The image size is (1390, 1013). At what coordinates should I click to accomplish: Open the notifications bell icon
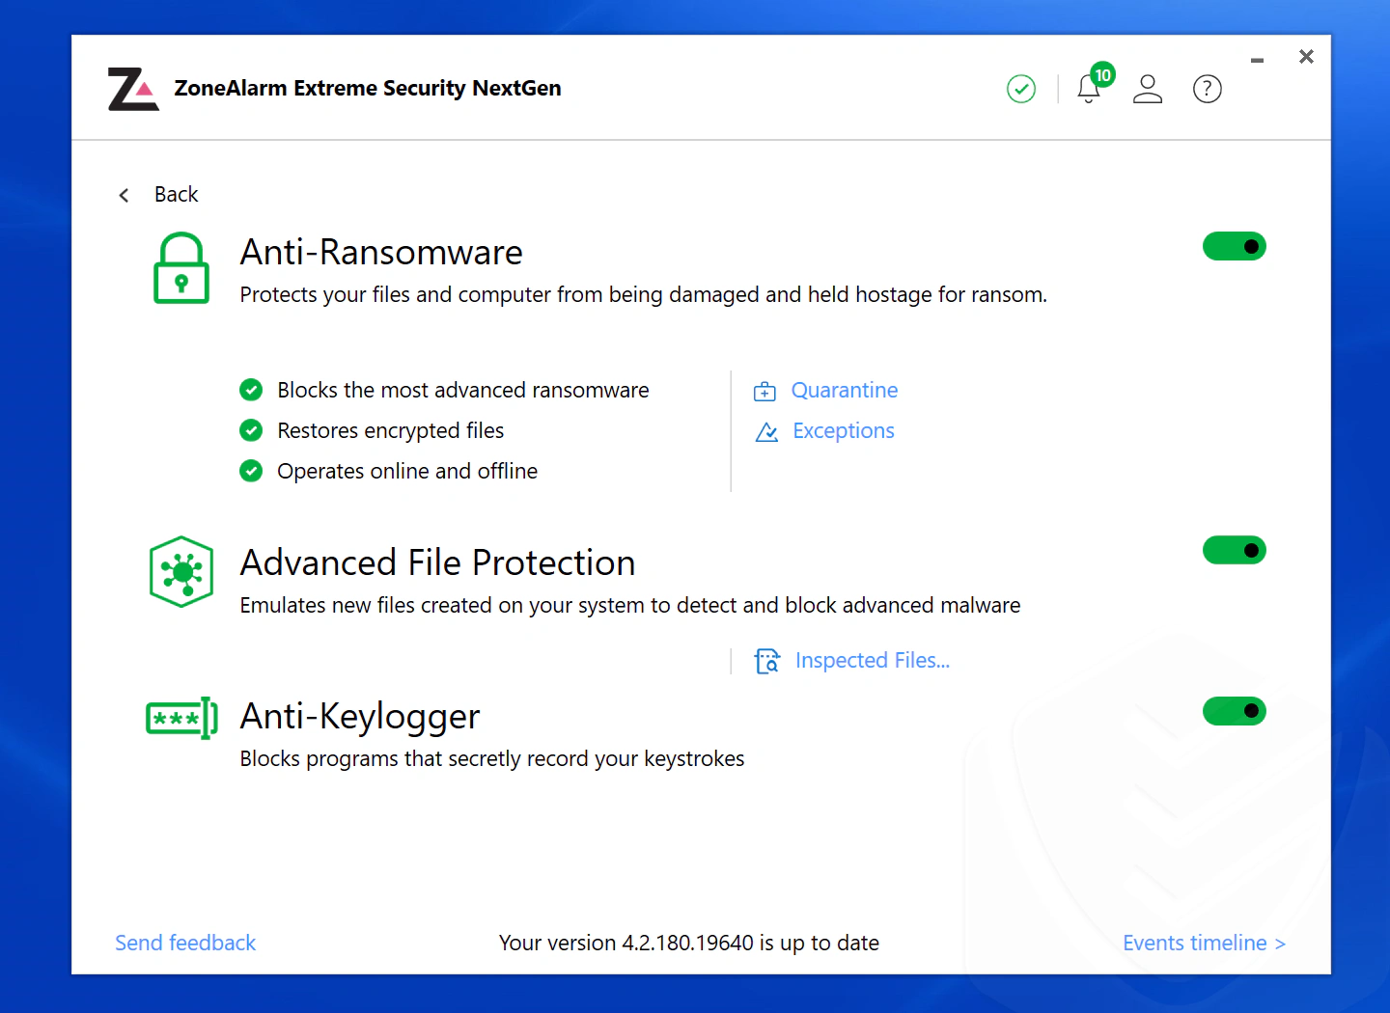[1089, 89]
